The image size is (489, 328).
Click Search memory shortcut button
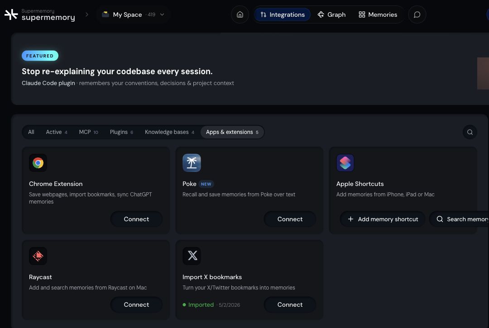point(459,219)
